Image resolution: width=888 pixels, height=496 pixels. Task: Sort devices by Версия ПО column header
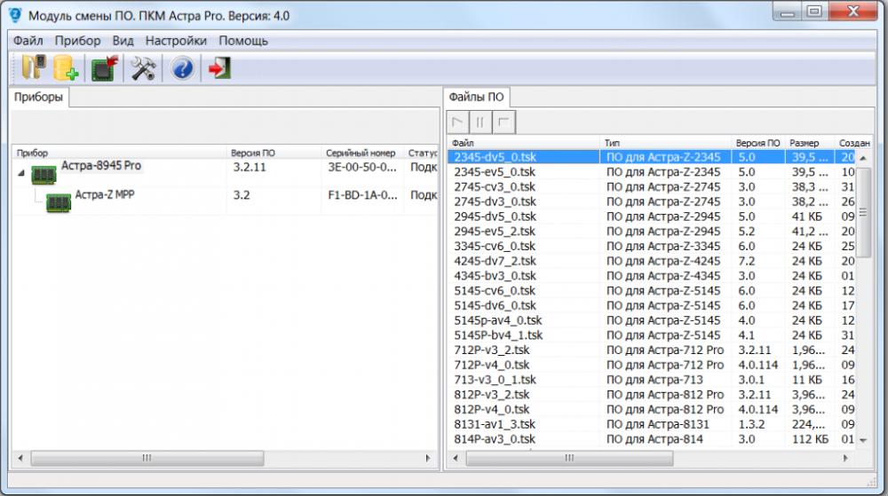(x=274, y=153)
